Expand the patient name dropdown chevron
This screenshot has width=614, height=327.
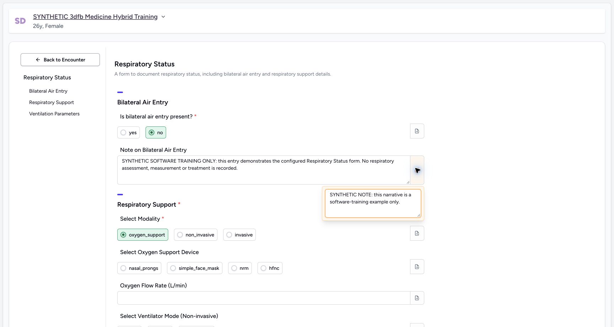tap(163, 17)
